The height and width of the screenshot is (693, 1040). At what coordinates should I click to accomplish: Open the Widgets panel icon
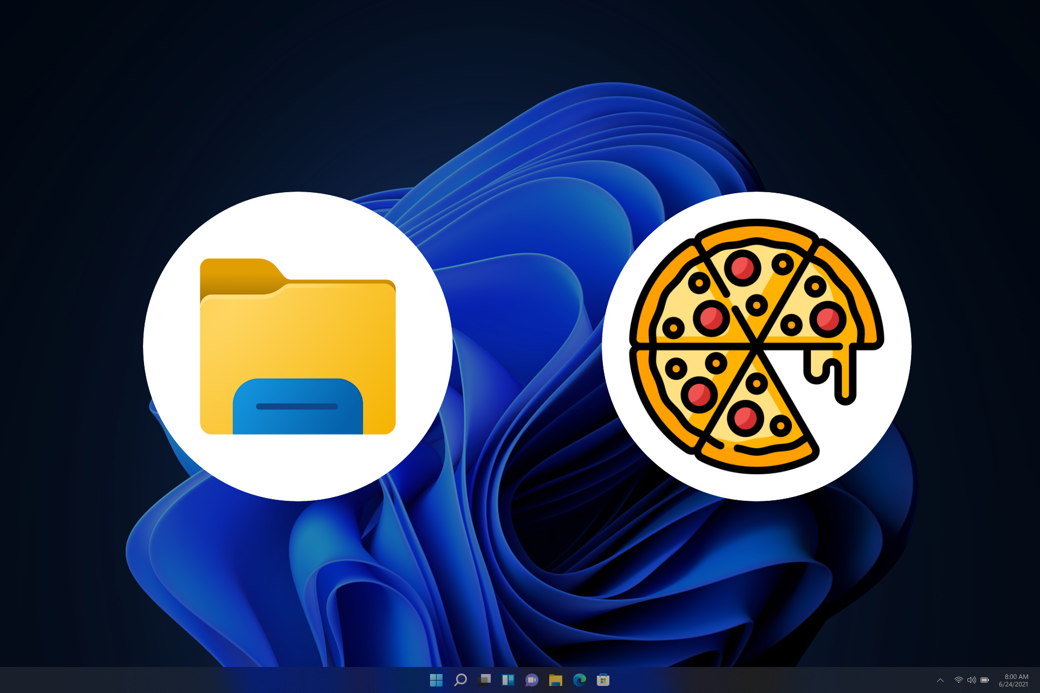click(508, 680)
